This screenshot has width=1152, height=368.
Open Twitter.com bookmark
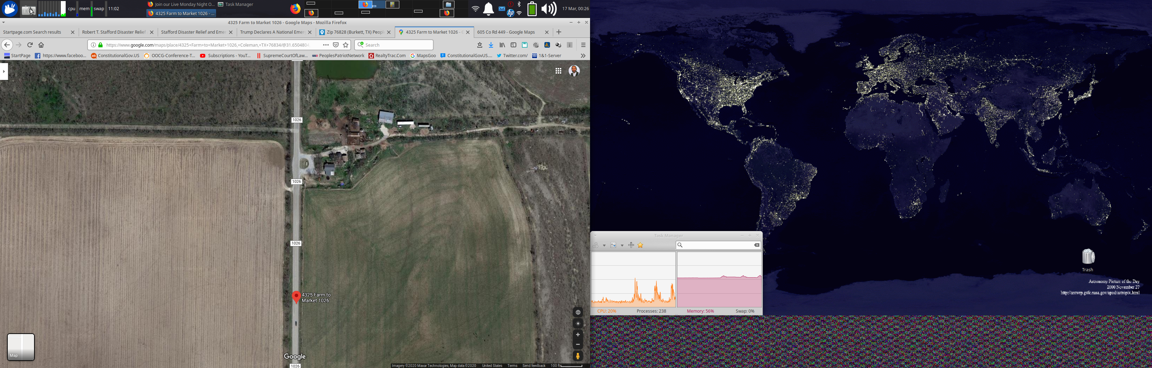coord(512,56)
